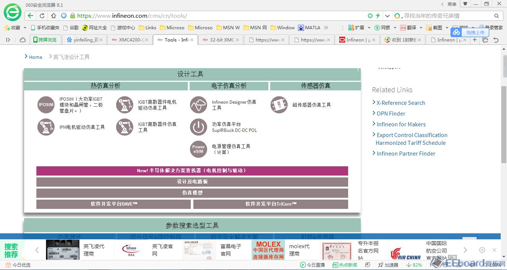
Task: Click the browser back arrow button
Action: 30,16
